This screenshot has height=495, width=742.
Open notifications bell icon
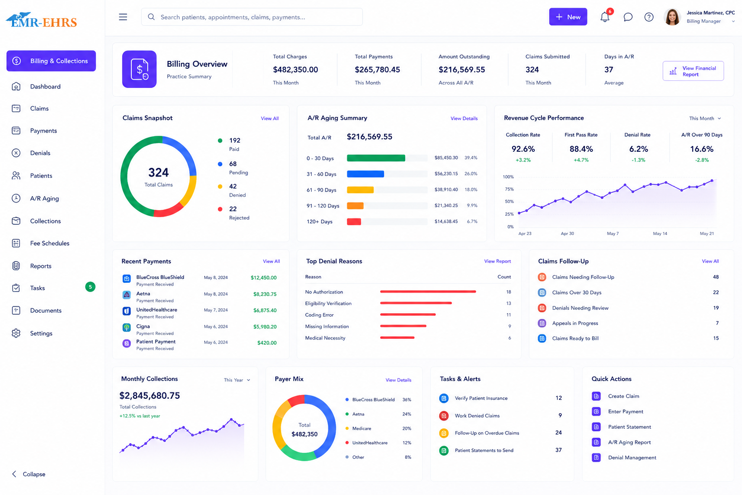tap(605, 17)
